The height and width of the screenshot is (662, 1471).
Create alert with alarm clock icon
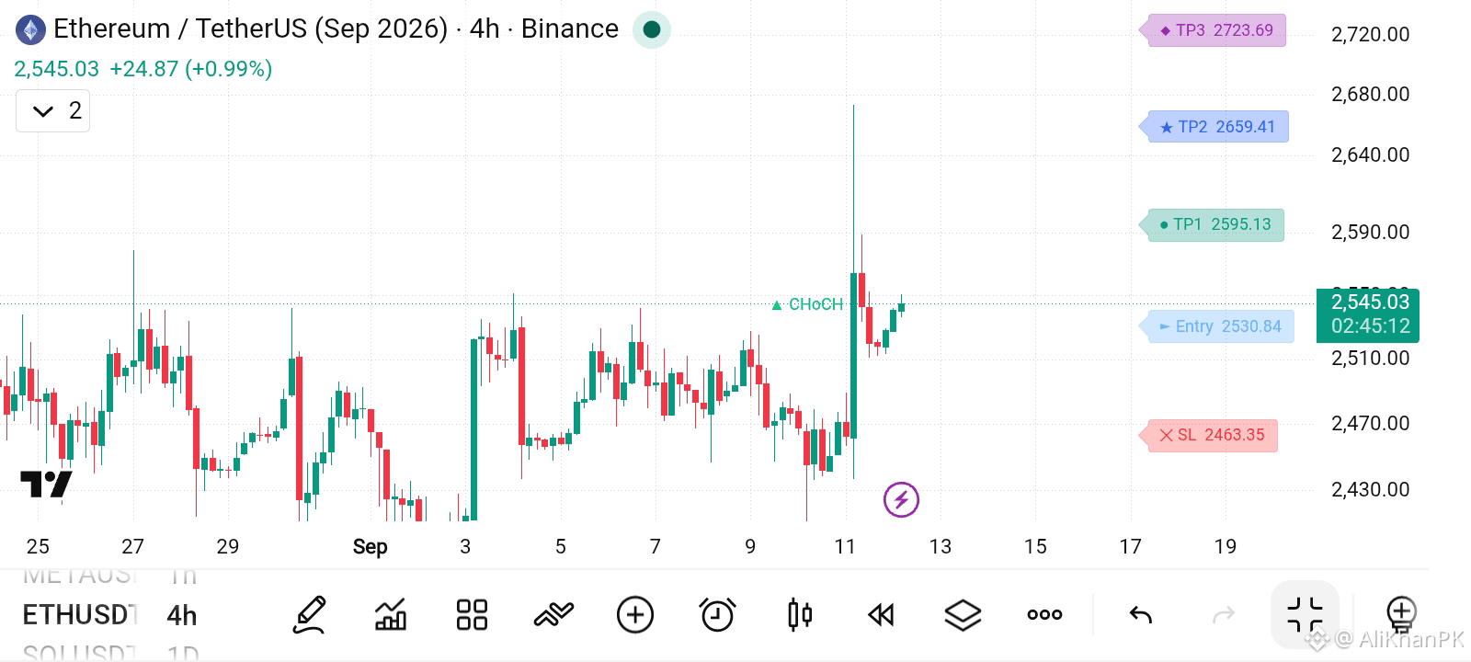pos(717,614)
